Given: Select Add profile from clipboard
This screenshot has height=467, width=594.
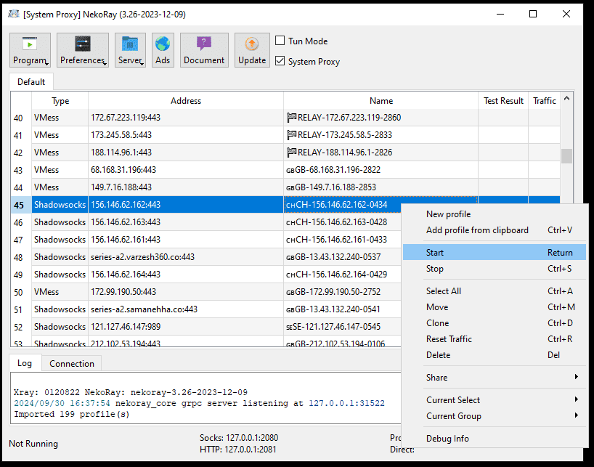Looking at the screenshot, I should pyautogui.click(x=495, y=230).
